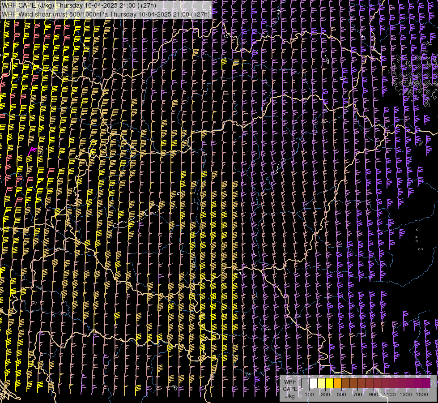Click the J/kg unit label in legend
Viewport: 438px width, 403px height.
(x=289, y=396)
